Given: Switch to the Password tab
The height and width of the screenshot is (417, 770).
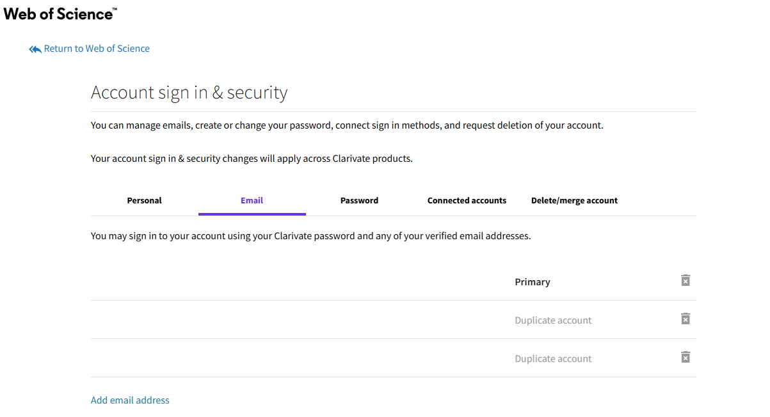Looking at the screenshot, I should coord(359,201).
